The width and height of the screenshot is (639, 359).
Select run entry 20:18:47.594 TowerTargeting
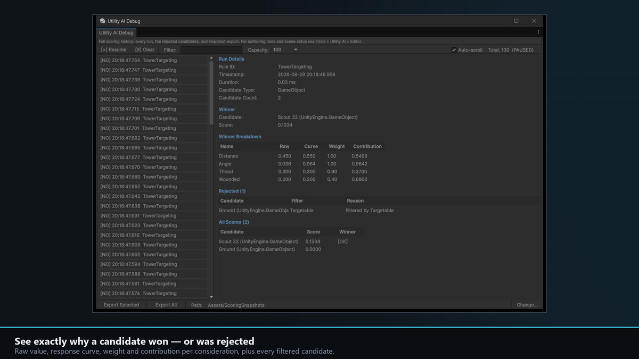tap(153, 264)
